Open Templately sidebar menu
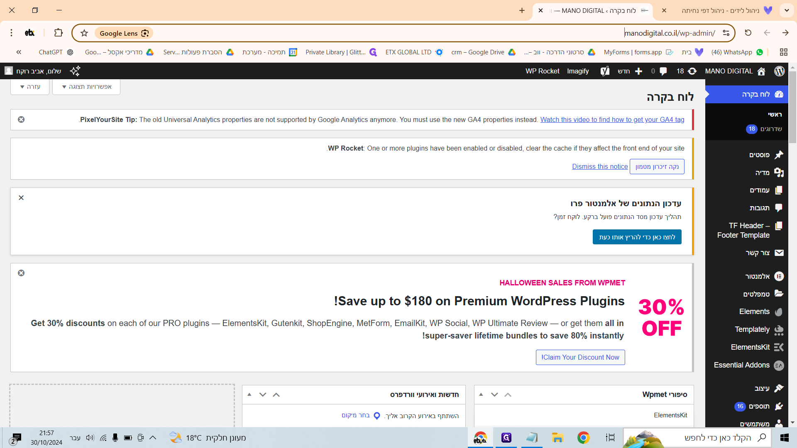 click(x=746, y=329)
